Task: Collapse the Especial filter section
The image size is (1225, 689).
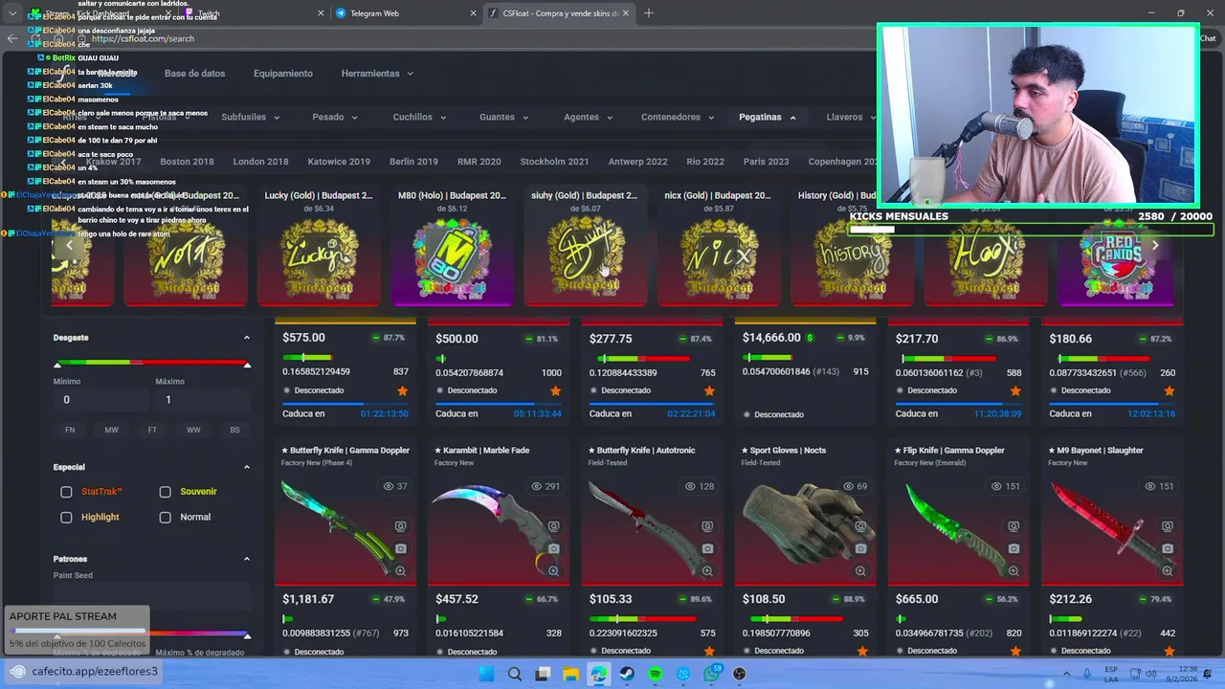Action: coord(247,467)
